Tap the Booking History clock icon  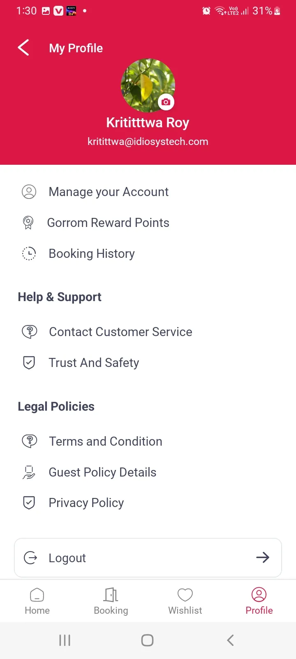click(x=29, y=254)
